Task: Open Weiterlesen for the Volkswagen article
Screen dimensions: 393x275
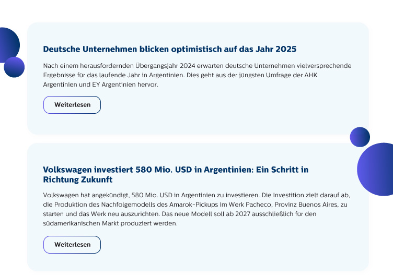Action: 72,245
